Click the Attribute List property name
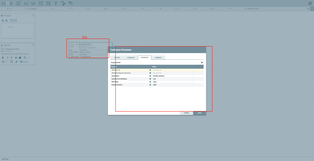314x161 pixels. 116,70
